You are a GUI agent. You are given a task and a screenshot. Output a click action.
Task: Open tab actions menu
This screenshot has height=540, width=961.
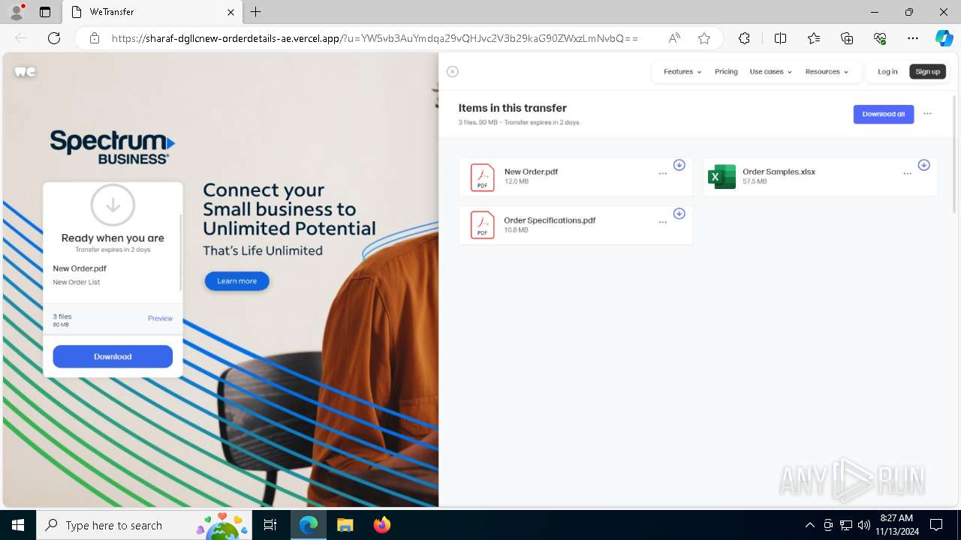(45, 12)
